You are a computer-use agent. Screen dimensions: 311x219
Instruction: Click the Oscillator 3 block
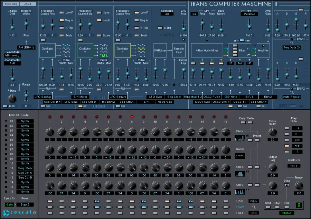pos(122,50)
